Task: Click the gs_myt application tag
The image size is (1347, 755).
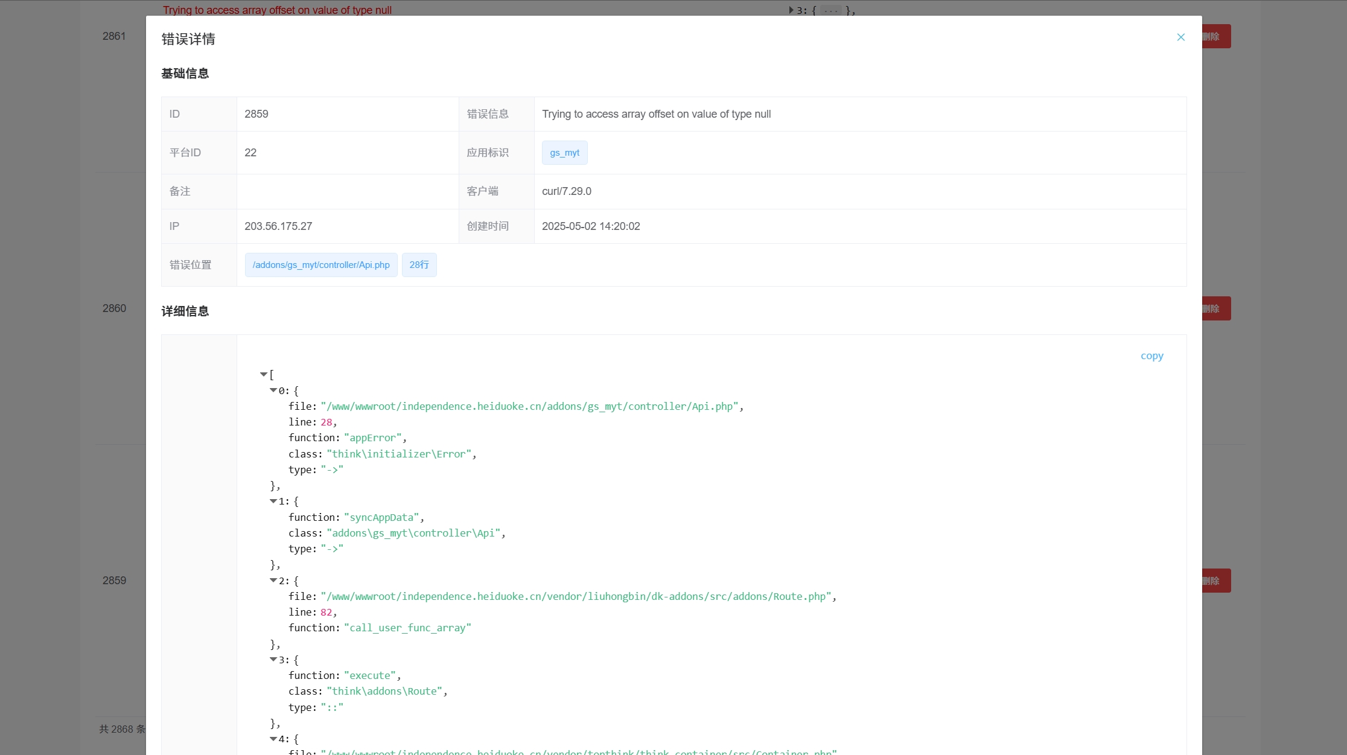Action: [564, 153]
